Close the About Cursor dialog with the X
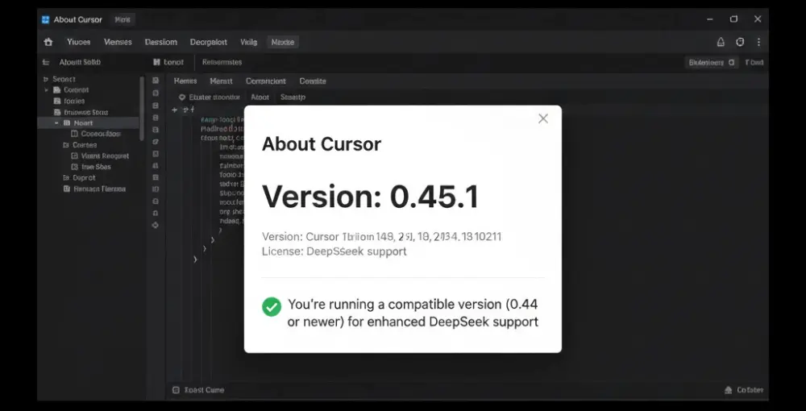Viewport: 806px width, 411px height. 542,118
